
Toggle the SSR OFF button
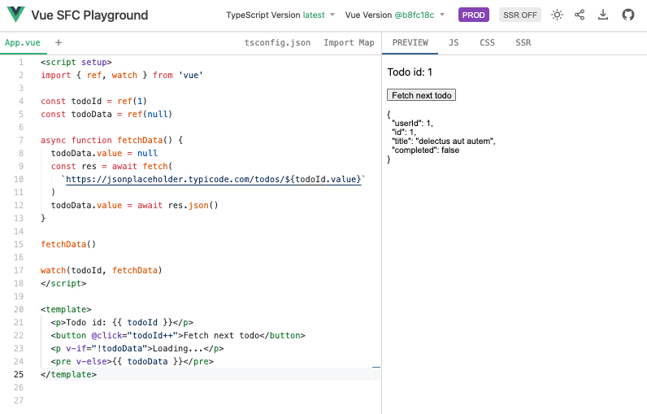pos(520,15)
